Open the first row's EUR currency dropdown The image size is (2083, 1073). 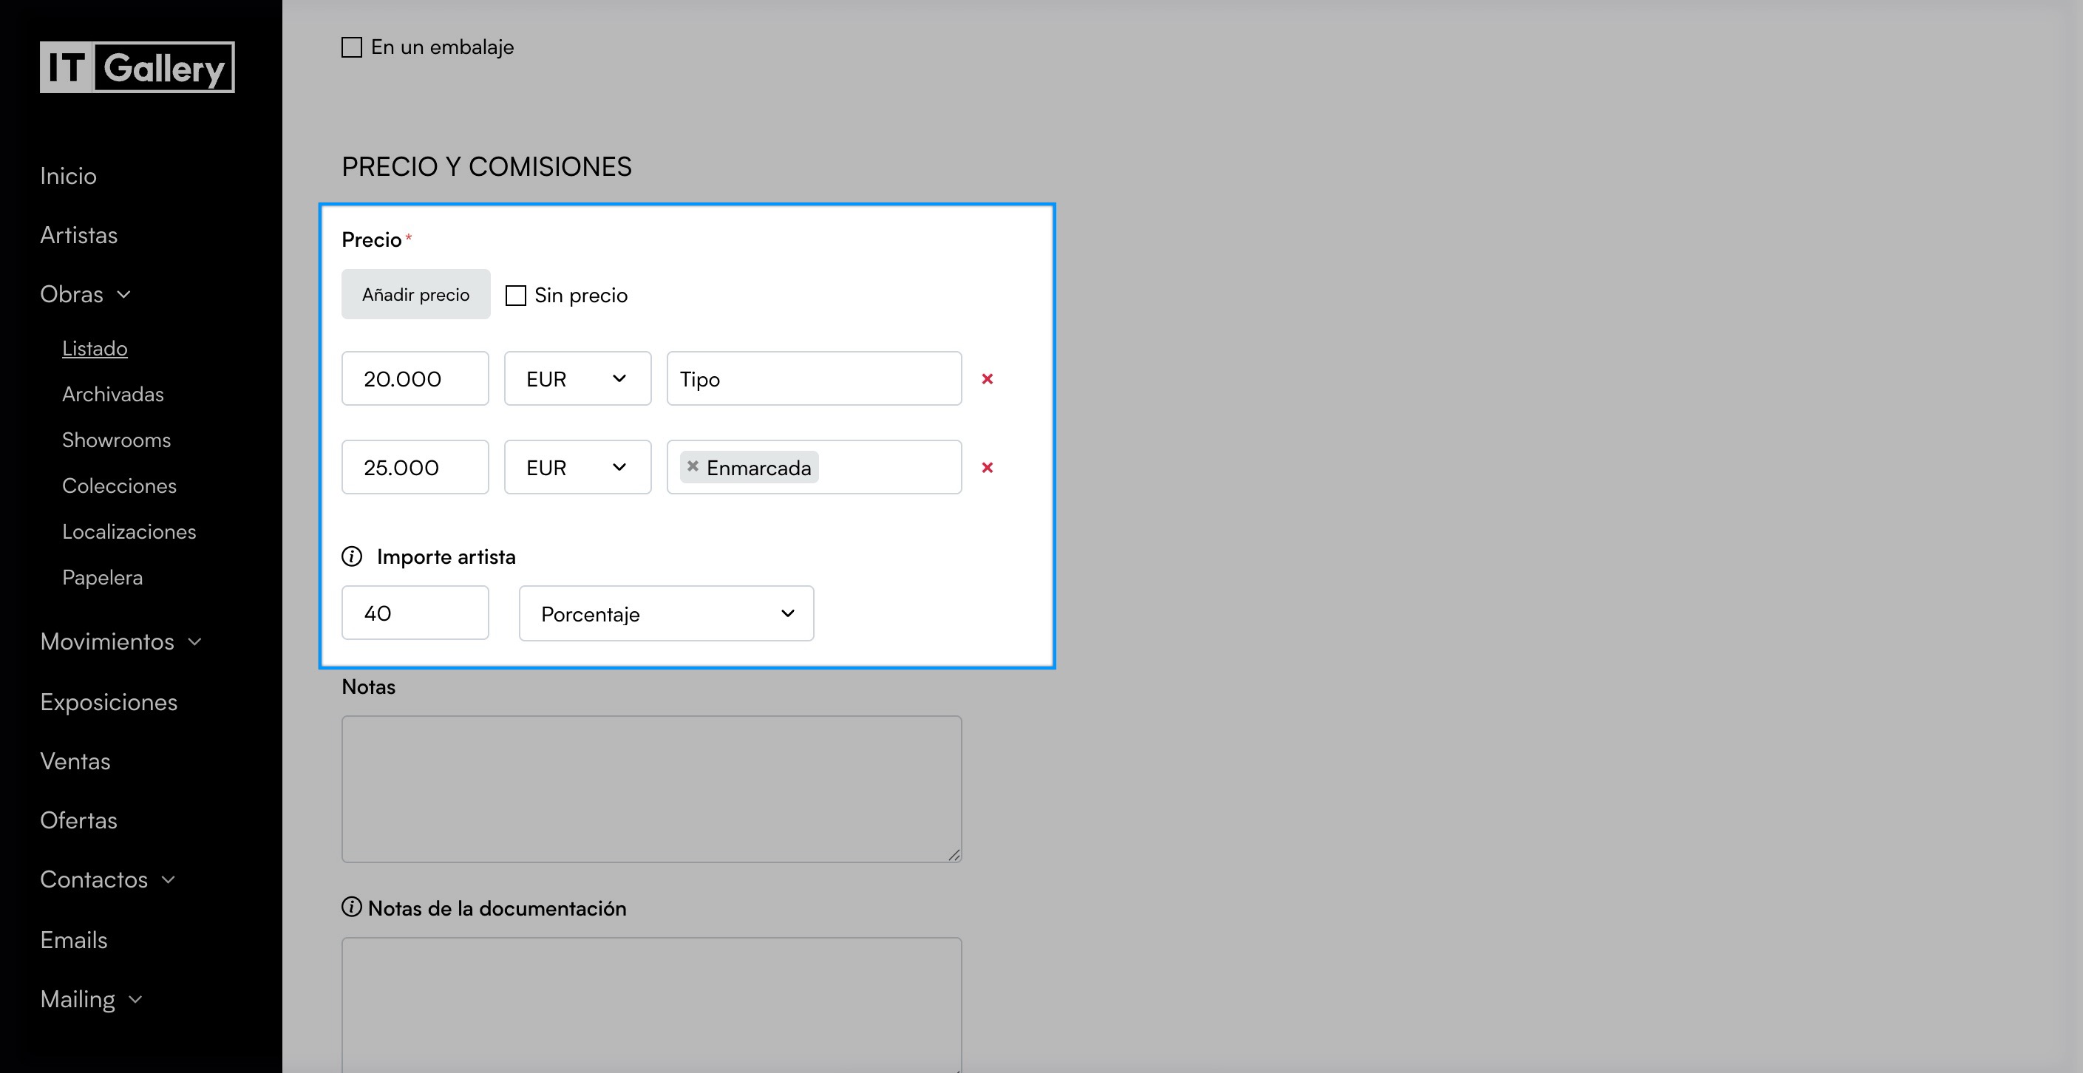click(x=577, y=379)
